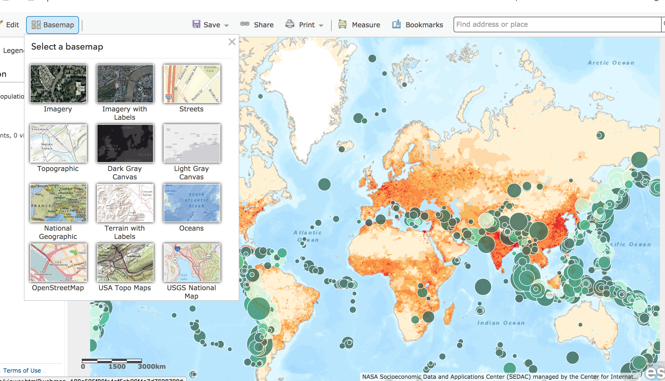Expand the Print dropdown arrow
Viewport: 665px width, 381px height.
pos(321,25)
